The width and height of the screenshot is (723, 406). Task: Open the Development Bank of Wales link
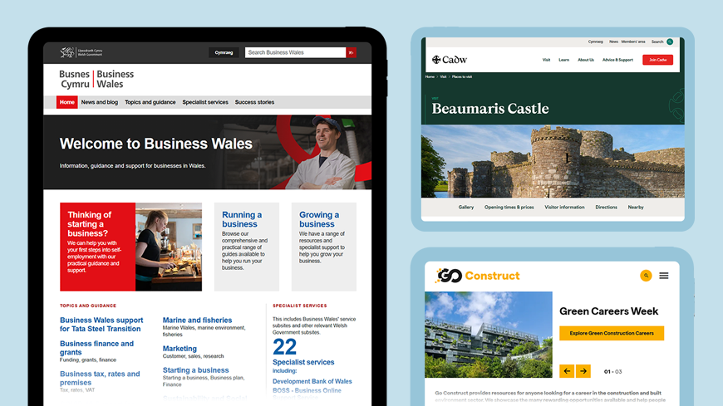(x=312, y=381)
